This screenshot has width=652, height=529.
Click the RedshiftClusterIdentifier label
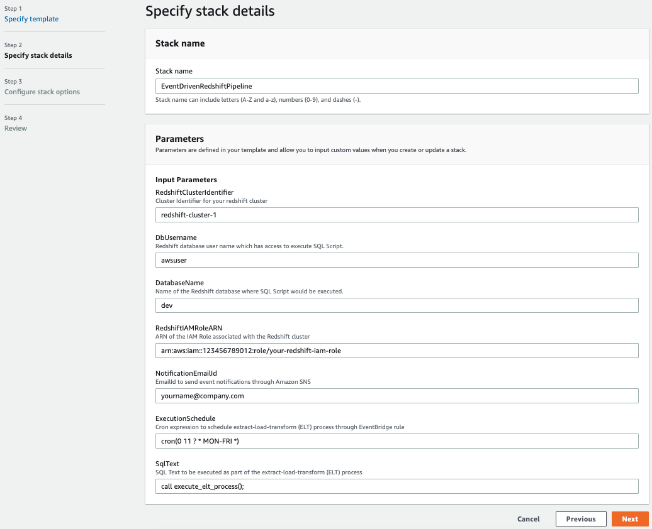click(x=194, y=192)
